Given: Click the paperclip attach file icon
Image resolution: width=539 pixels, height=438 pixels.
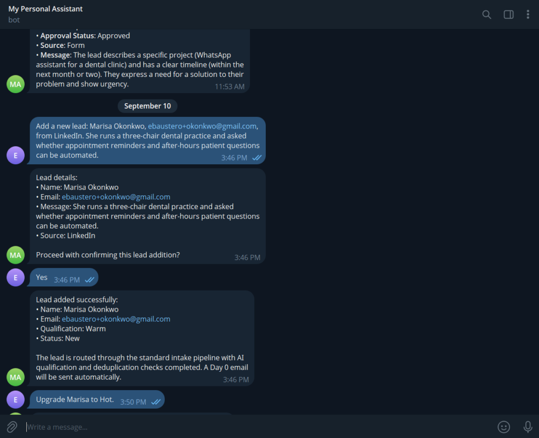Looking at the screenshot, I should [12, 426].
